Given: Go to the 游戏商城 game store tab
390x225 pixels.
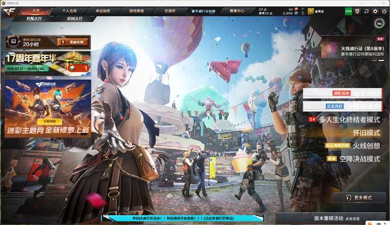Looking at the screenshot, I should 136,11.
